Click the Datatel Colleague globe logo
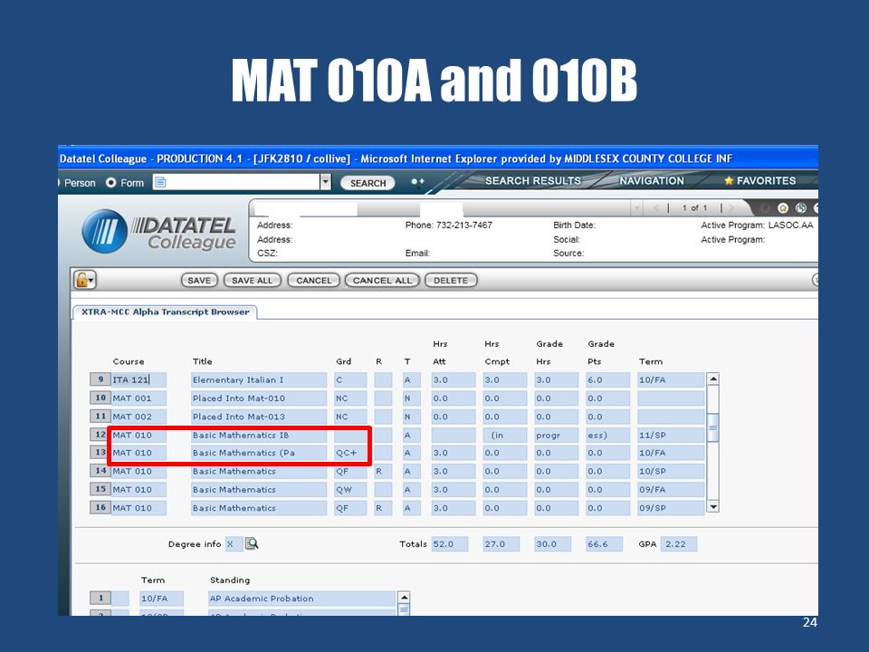The image size is (869, 652). (105, 231)
